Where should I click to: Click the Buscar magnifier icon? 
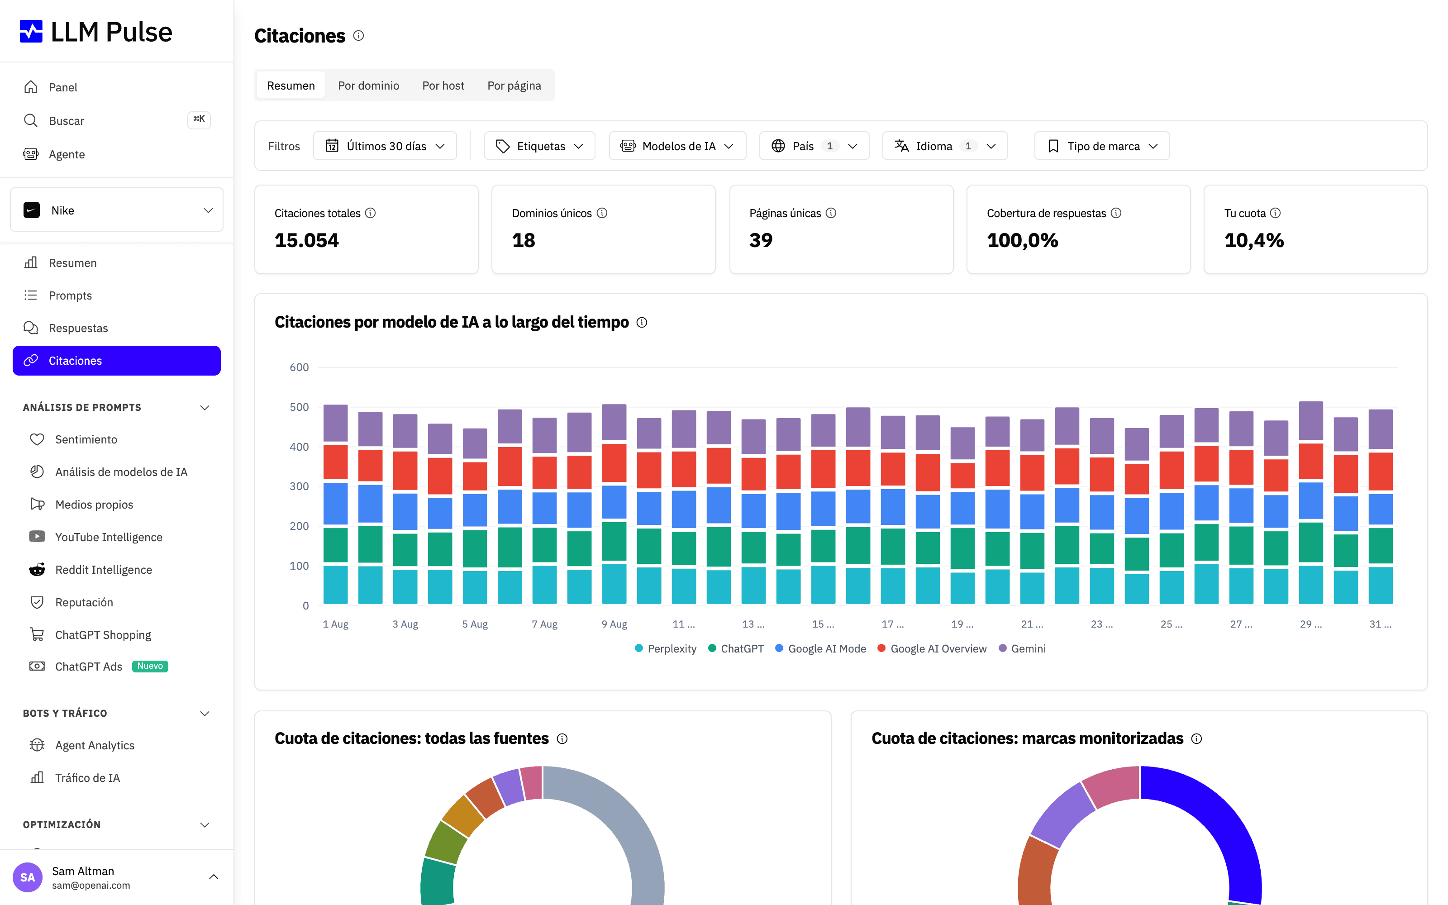[30, 121]
